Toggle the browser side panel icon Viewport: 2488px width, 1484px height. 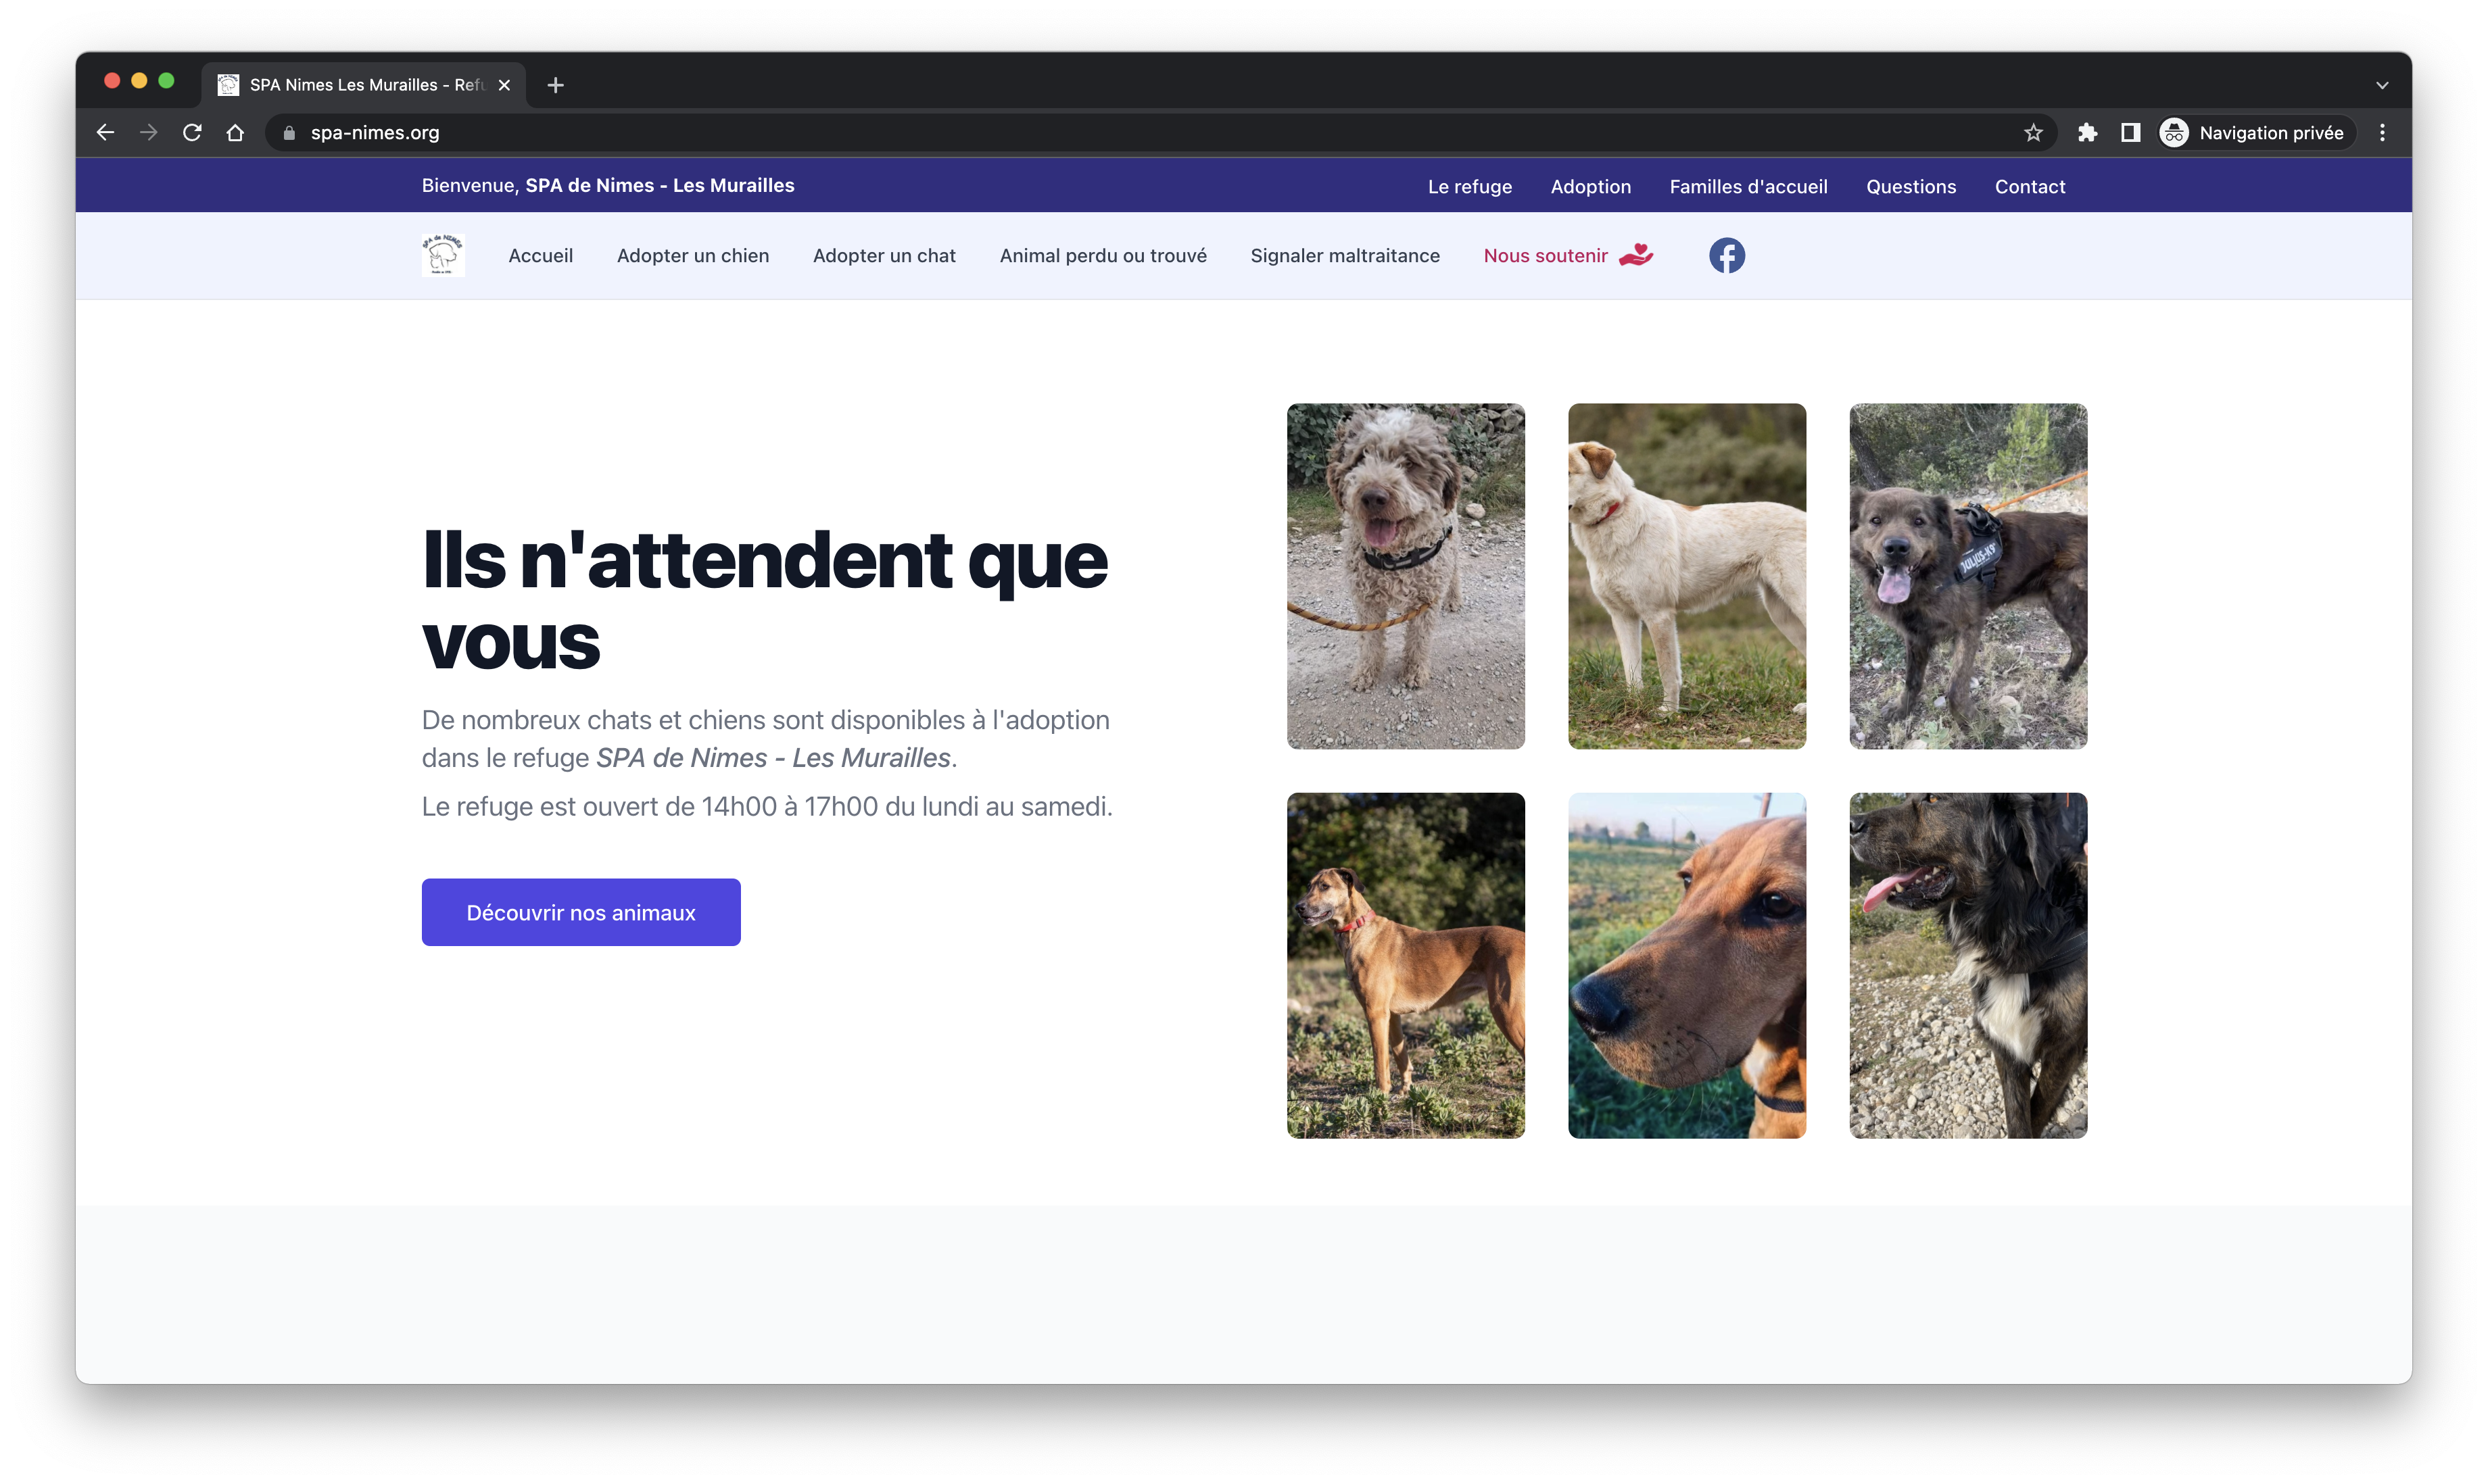[2130, 133]
